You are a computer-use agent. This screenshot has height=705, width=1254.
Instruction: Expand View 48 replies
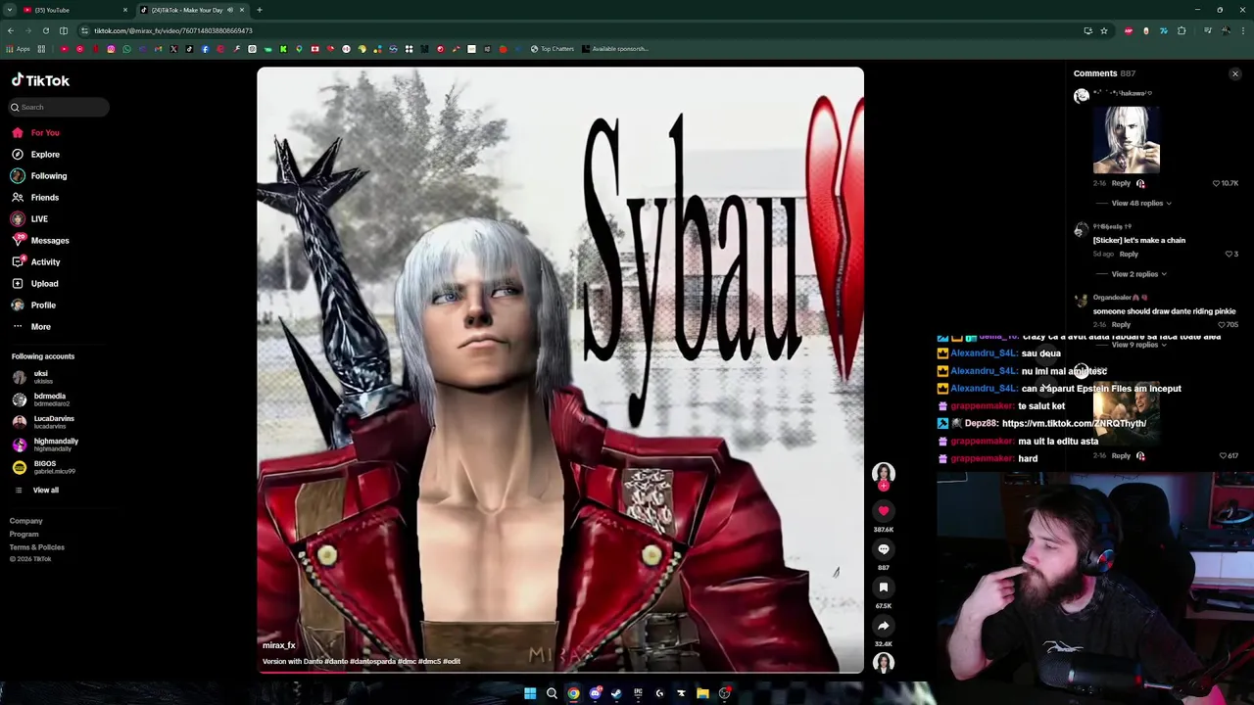[x=1141, y=204]
